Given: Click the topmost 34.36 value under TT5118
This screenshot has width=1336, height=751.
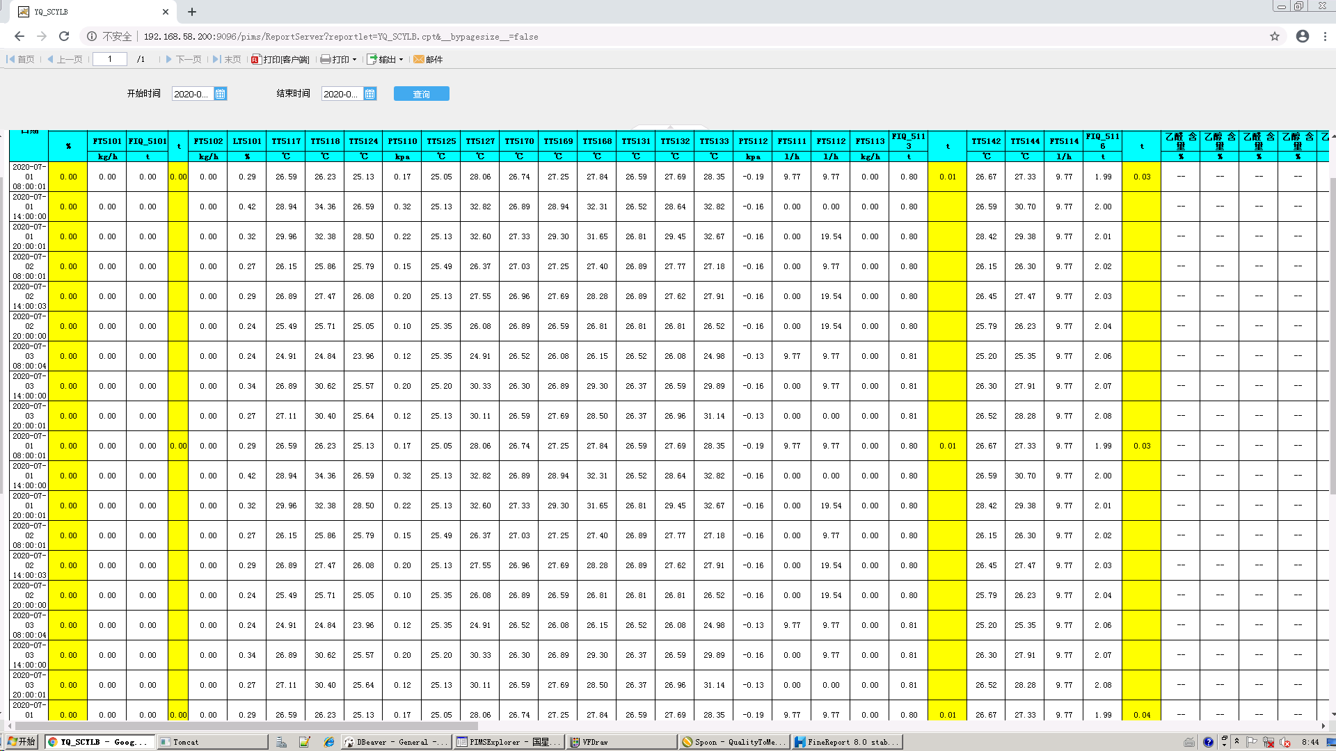Looking at the screenshot, I should 325,207.
